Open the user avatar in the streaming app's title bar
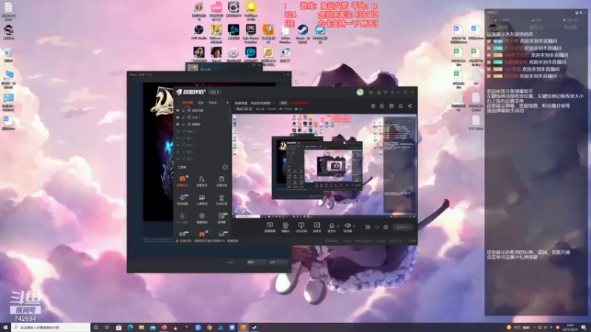The height and width of the screenshot is (332, 591). [360, 92]
